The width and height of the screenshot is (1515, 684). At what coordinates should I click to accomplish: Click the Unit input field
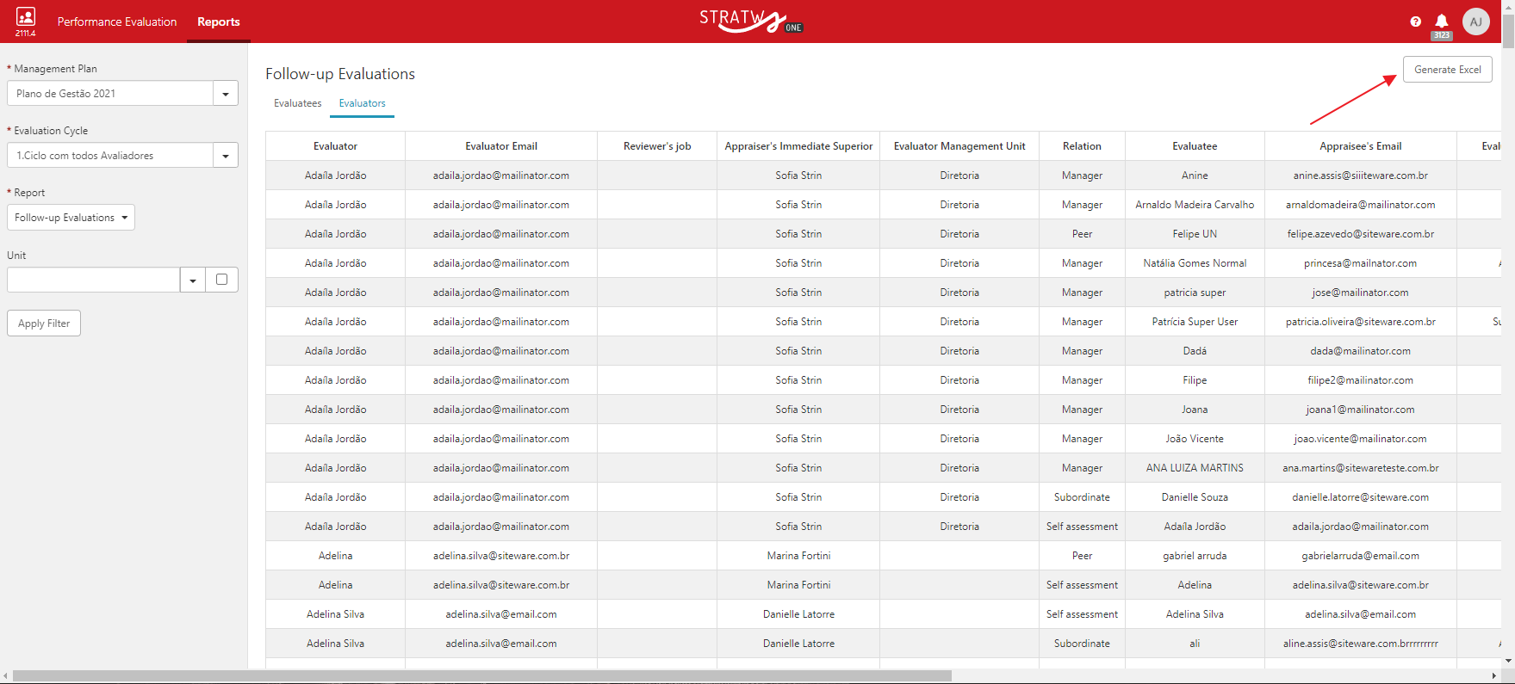tap(93, 280)
